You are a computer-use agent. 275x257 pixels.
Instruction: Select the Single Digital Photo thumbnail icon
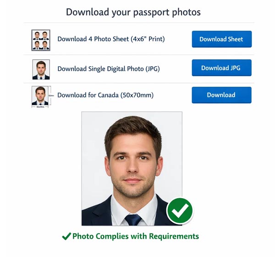point(41,69)
